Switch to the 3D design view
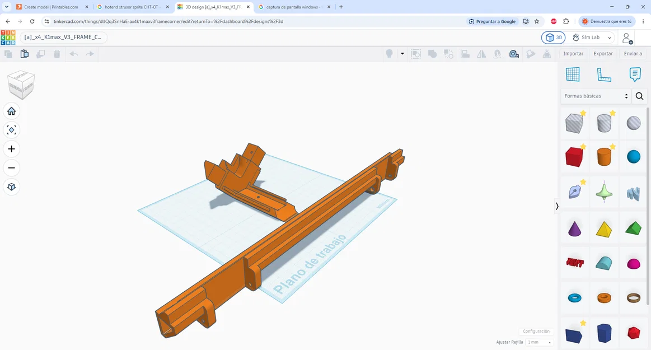 [x=554, y=38]
